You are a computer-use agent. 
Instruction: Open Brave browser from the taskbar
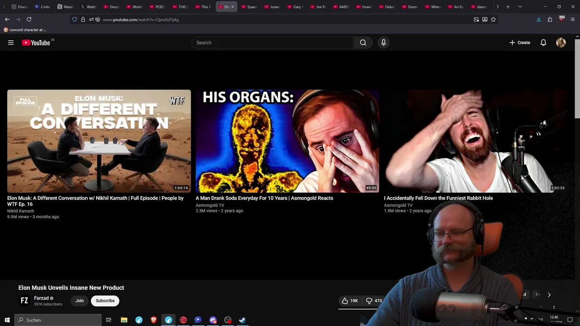[154, 320]
